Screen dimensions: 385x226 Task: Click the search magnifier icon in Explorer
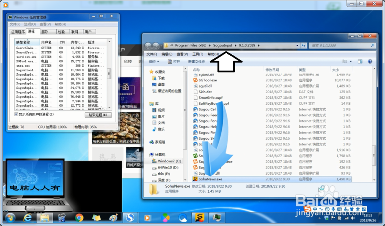pyautogui.click(x=372, y=46)
